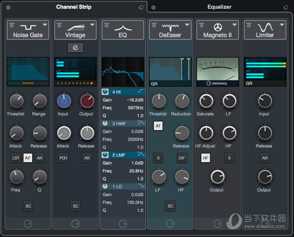
Task: Click the blue Vintage Input knob
Action: click(64, 101)
